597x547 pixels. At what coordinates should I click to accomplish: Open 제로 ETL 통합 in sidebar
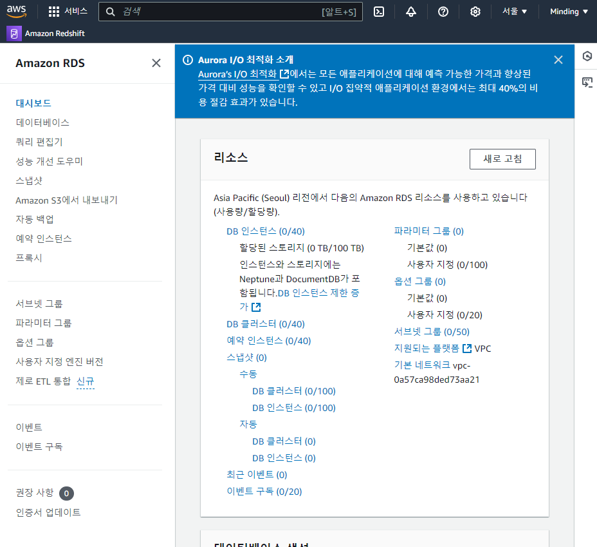click(43, 381)
